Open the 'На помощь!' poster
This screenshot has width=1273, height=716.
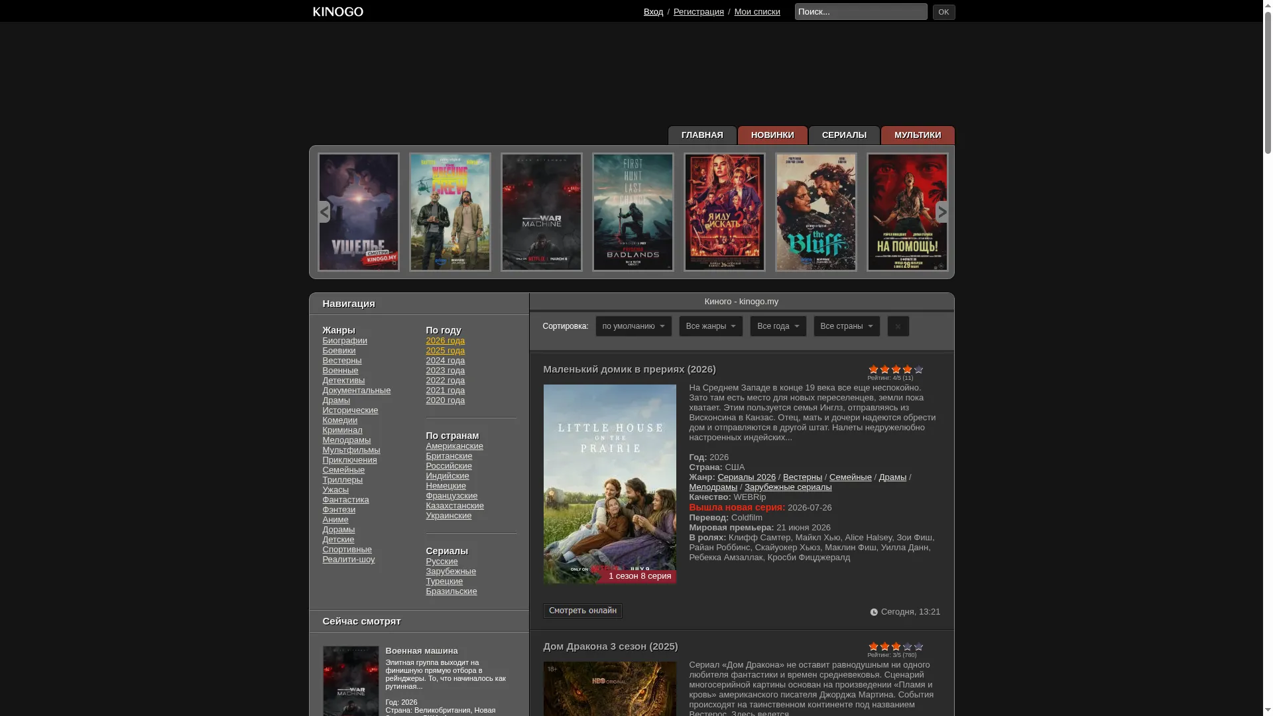(908, 212)
